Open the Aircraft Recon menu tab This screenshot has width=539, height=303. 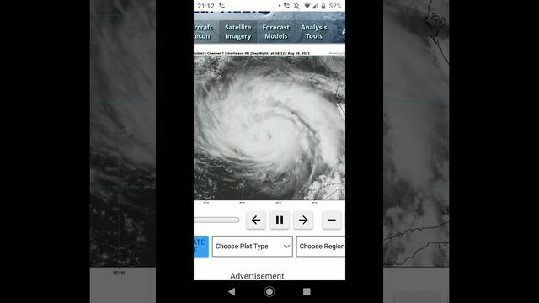coord(203,32)
